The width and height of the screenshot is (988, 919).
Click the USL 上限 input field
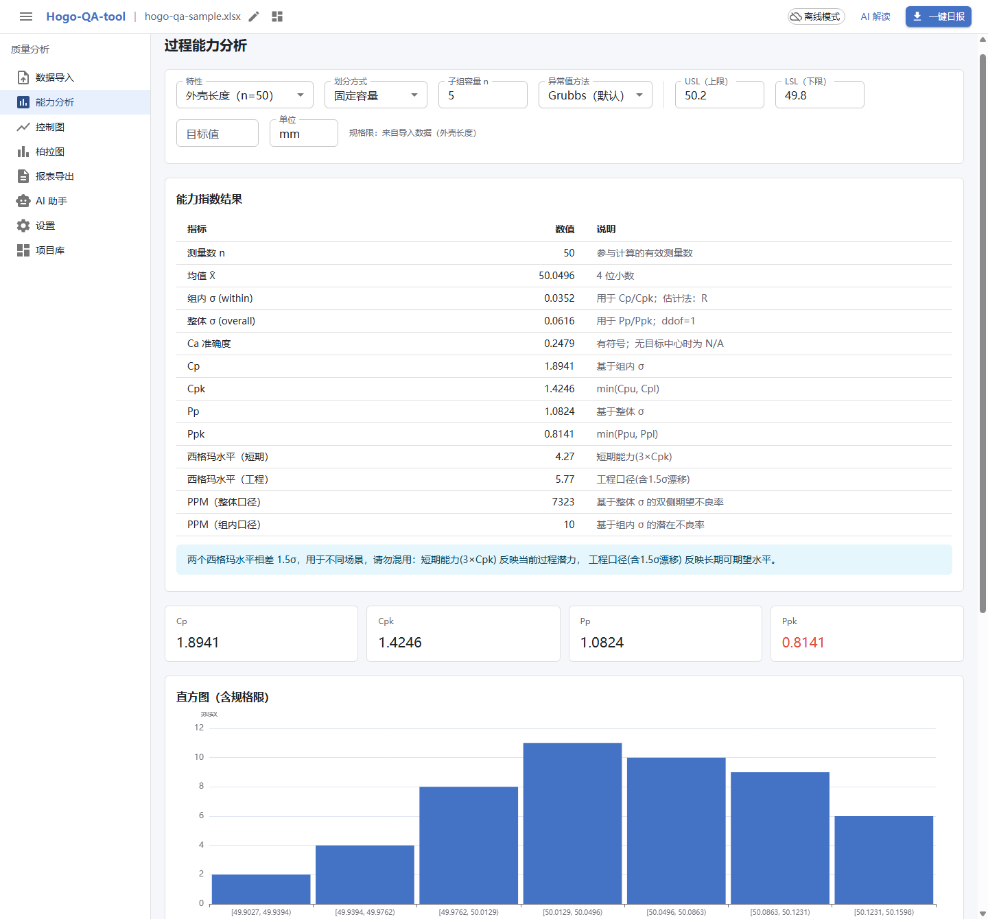[x=720, y=95]
